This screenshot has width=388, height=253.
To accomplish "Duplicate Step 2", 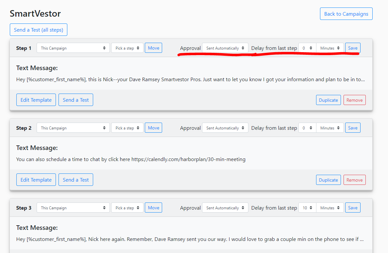I will [329, 180].
